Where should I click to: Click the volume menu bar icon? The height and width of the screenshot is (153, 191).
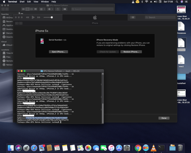[x=155, y=2]
